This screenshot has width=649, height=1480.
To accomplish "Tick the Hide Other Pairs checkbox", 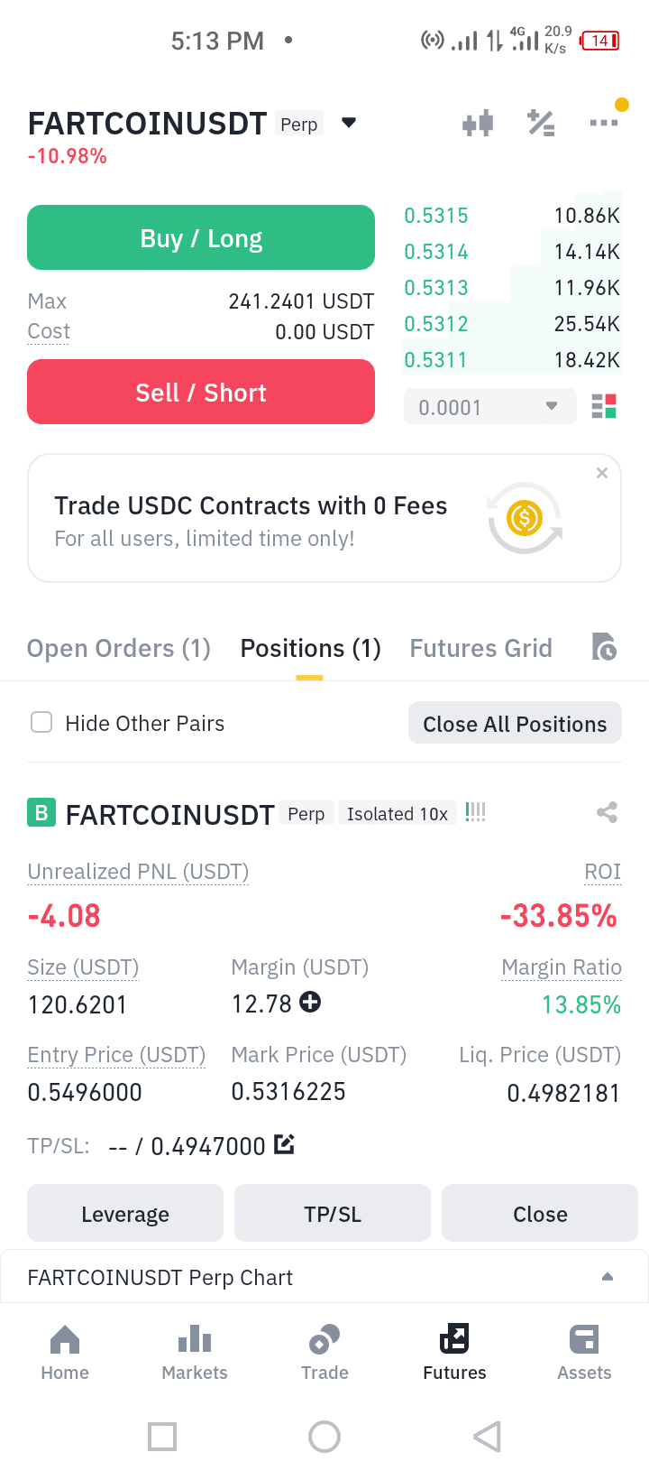I will tap(41, 722).
